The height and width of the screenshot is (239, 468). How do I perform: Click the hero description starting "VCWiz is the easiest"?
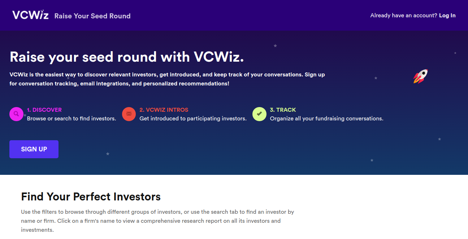click(167, 79)
